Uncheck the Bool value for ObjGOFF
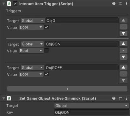Viewport: 130px width, 116px height. 46,74
